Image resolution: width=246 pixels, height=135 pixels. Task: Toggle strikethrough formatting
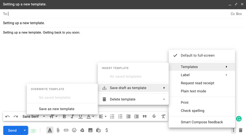click(x=154, y=116)
